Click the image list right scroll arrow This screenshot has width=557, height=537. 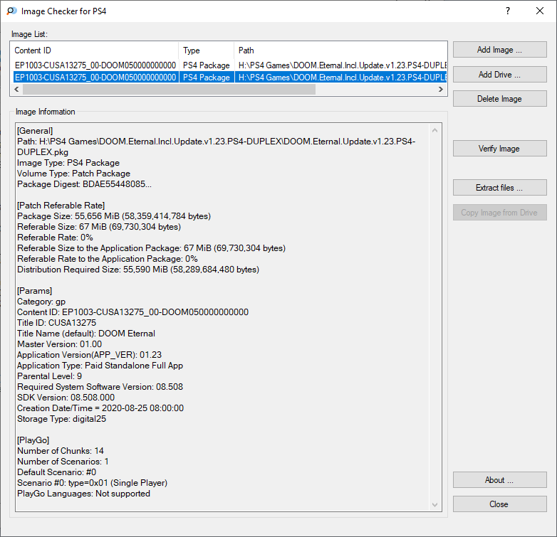tap(441, 90)
